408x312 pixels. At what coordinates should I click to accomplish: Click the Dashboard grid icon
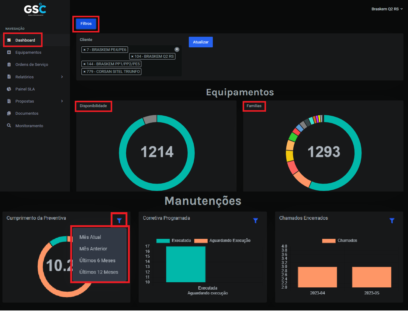[x=9, y=40]
